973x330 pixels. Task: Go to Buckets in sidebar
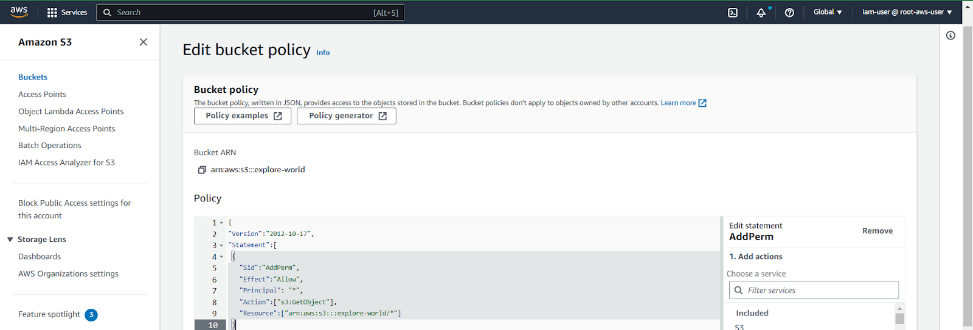click(x=33, y=77)
